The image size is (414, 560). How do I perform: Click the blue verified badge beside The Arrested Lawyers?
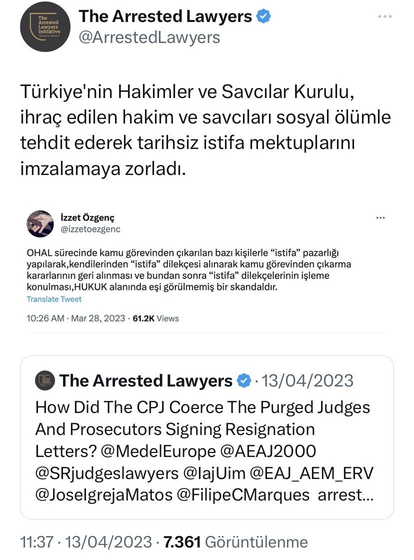(x=263, y=16)
